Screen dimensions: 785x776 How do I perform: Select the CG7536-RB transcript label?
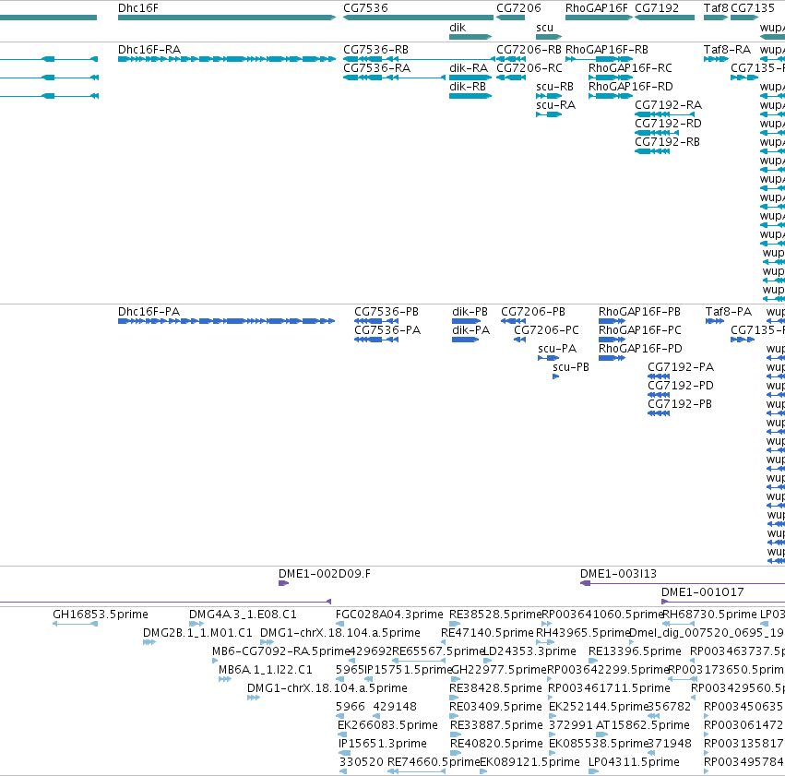376,50
